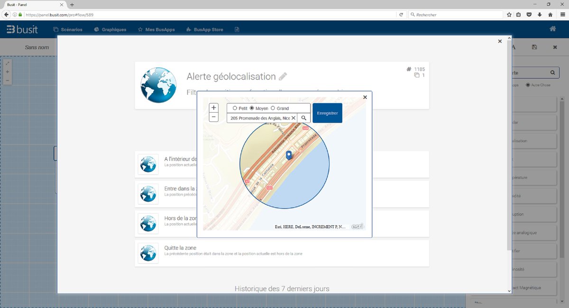Viewport: 569px width, 308px height.
Task: Open the BusApp Store
Action: tap(205, 29)
